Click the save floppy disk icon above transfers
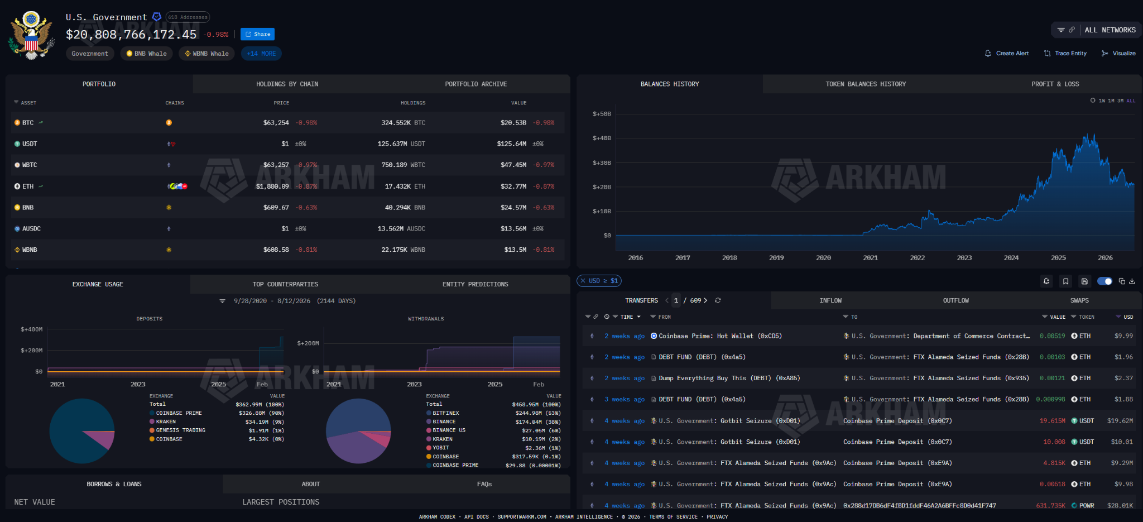1143x522 pixels. click(1084, 281)
